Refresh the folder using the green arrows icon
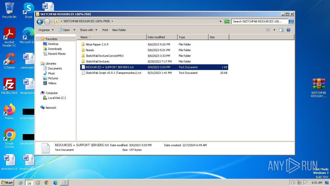The image size is (330, 186). click(x=227, y=21)
